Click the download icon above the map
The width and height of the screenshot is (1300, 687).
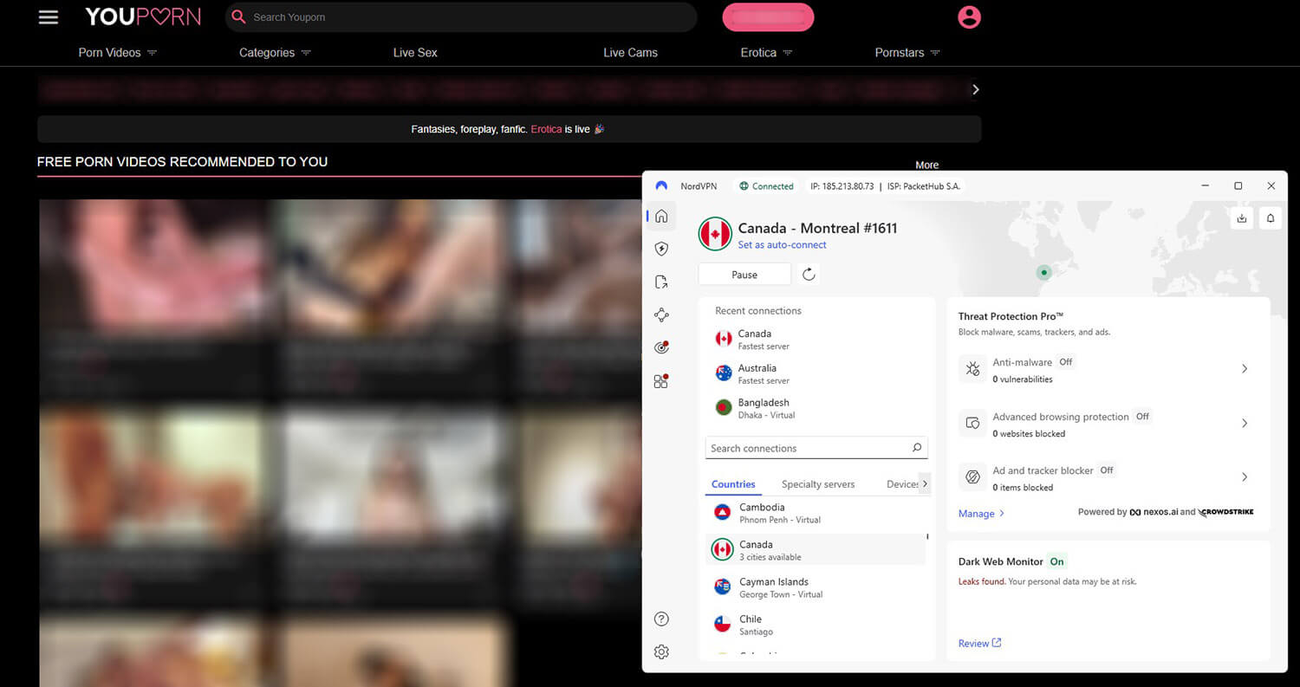1241,217
